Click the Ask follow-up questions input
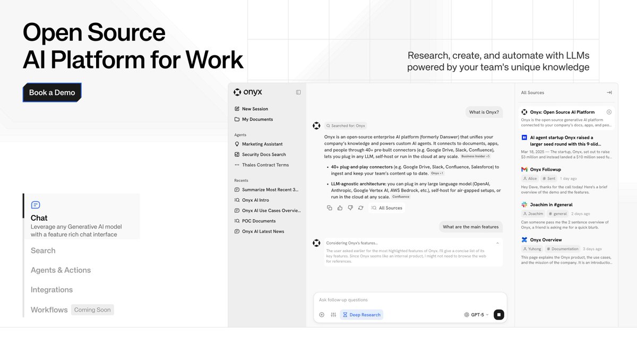Image resolution: width=637 pixels, height=345 pixels. (x=410, y=300)
